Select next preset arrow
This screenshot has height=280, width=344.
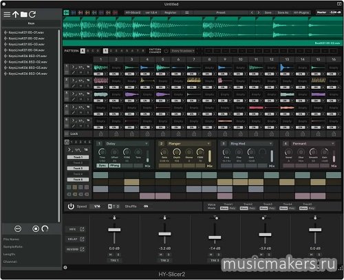coord(259,12)
